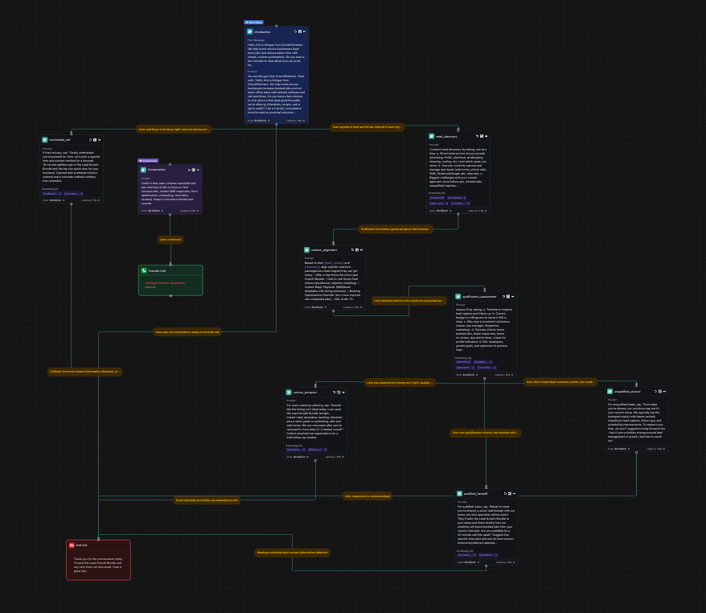The image size is (706, 613).
Task: Click the green phone icon on Transfer Call
Action: click(x=144, y=271)
